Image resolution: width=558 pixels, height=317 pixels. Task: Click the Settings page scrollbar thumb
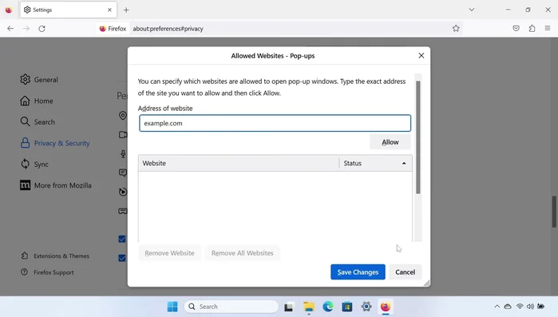click(554, 212)
